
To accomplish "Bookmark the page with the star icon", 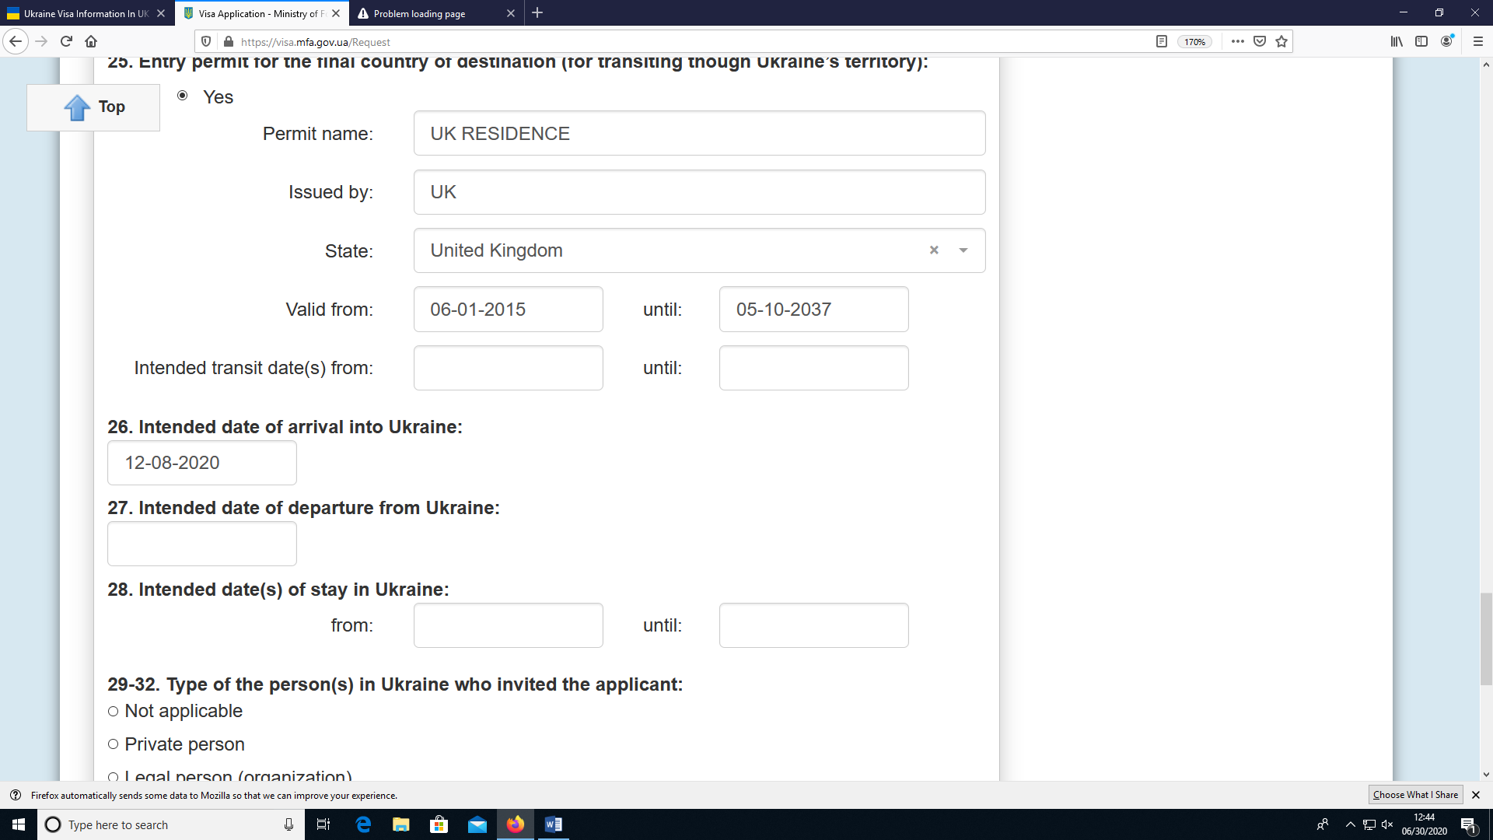I will pyautogui.click(x=1279, y=41).
